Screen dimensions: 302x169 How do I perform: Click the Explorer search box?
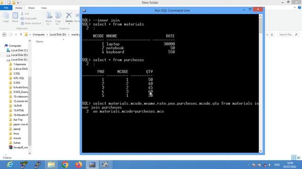pos(288,34)
